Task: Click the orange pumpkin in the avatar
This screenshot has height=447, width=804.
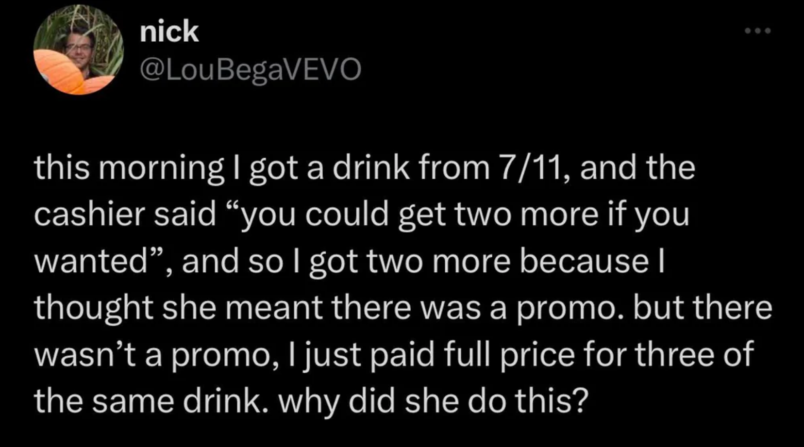Action: pyautogui.click(x=57, y=72)
